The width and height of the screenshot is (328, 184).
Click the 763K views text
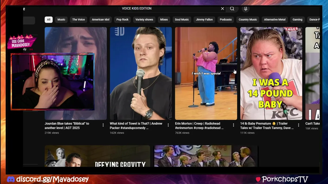point(182,133)
